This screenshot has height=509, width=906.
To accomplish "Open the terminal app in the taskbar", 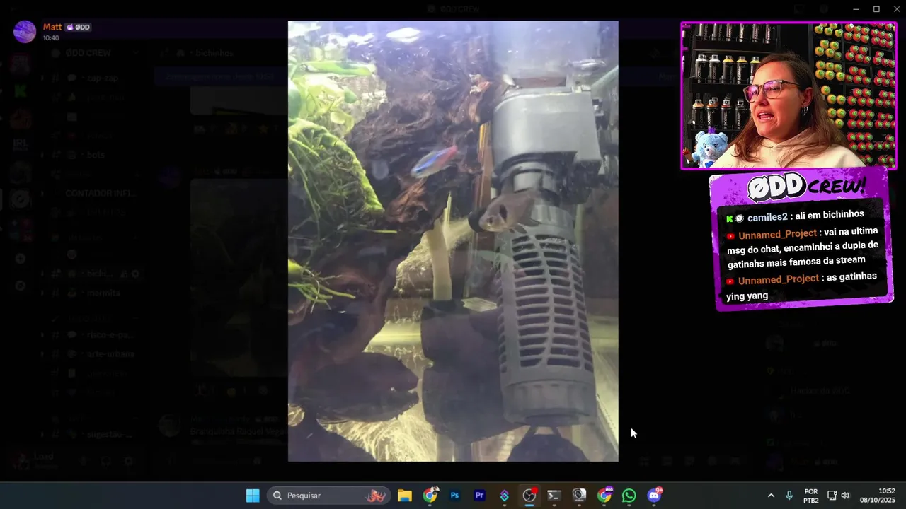I will pyautogui.click(x=554, y=496).
